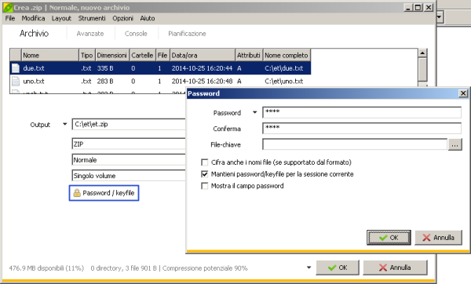Viewport: 471px width, 284px height.
Task: Open the Strumenti menu
Action: [92, 18]
